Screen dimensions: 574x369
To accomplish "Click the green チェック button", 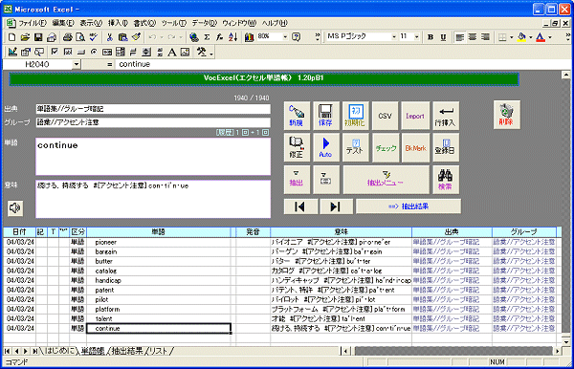I will point(386,147).
